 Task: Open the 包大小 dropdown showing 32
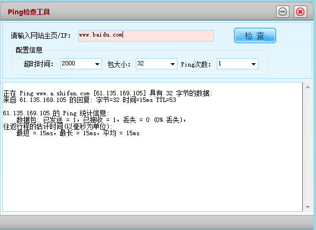(156, 64)
